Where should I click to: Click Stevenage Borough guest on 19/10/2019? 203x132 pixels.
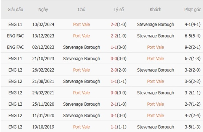(x=156, y=127)
